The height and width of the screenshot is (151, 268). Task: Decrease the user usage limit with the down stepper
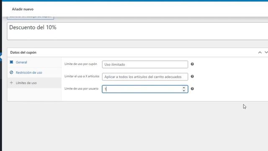[184, 91]
